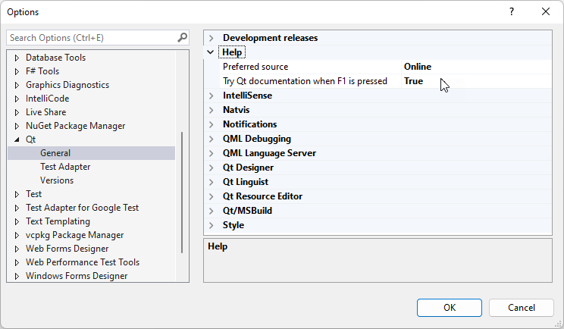Expand vcpkg Package Manager arrow
564x329 pixels.
(x=17, y=235)
